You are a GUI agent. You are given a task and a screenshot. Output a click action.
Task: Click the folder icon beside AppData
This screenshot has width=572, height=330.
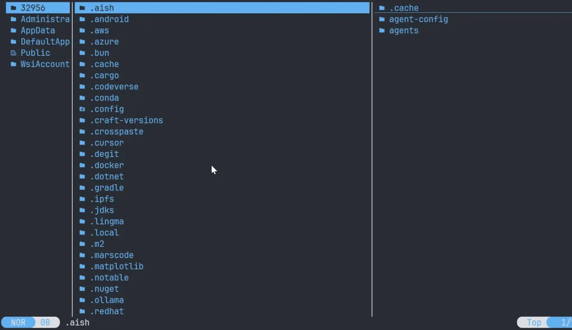point(13,31)
